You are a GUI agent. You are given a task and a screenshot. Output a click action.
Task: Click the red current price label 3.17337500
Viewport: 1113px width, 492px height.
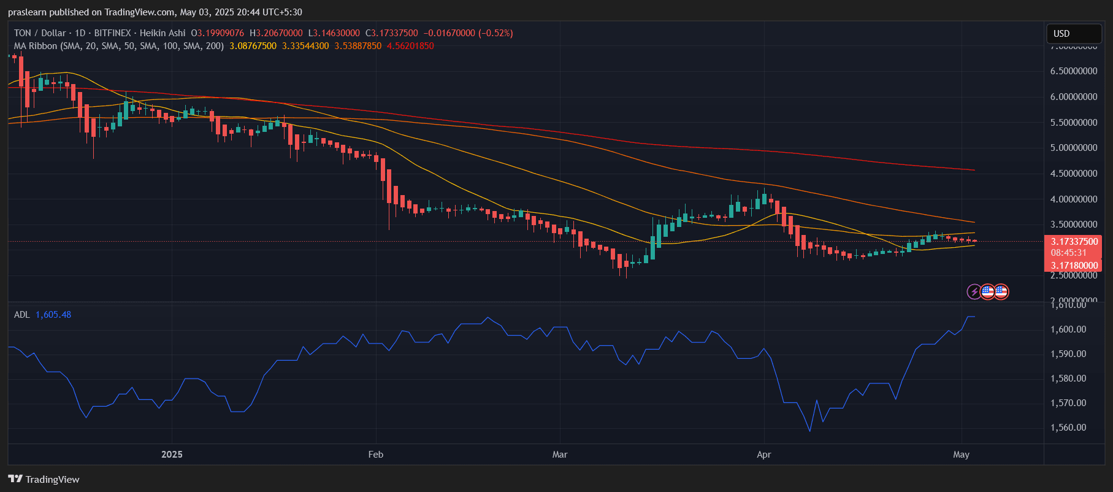(1074, 242)
